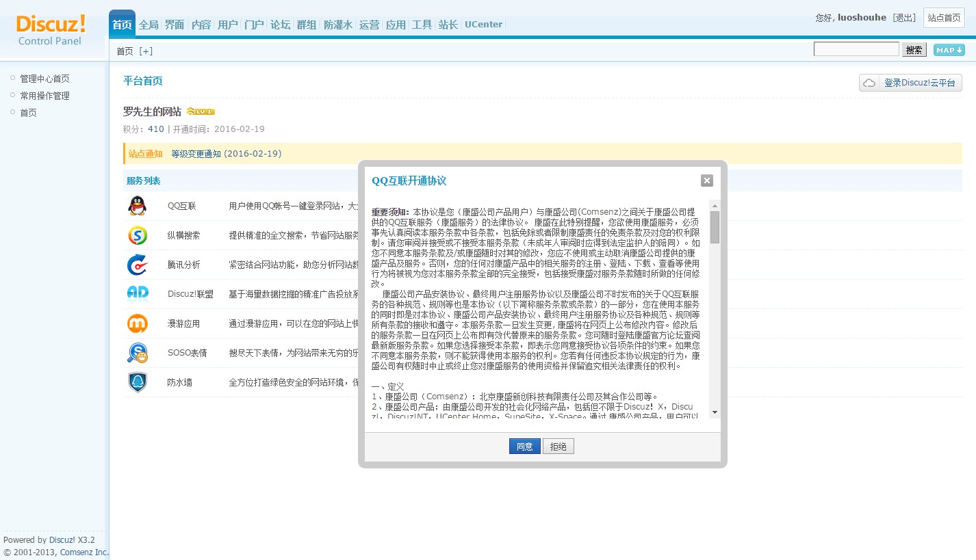Screen dimensions: 976x560
Task: Click the 退出 logout link
Action: (x=904, y=18)
